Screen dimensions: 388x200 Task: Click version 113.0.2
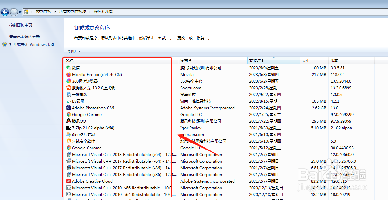[x=337, y=74]
